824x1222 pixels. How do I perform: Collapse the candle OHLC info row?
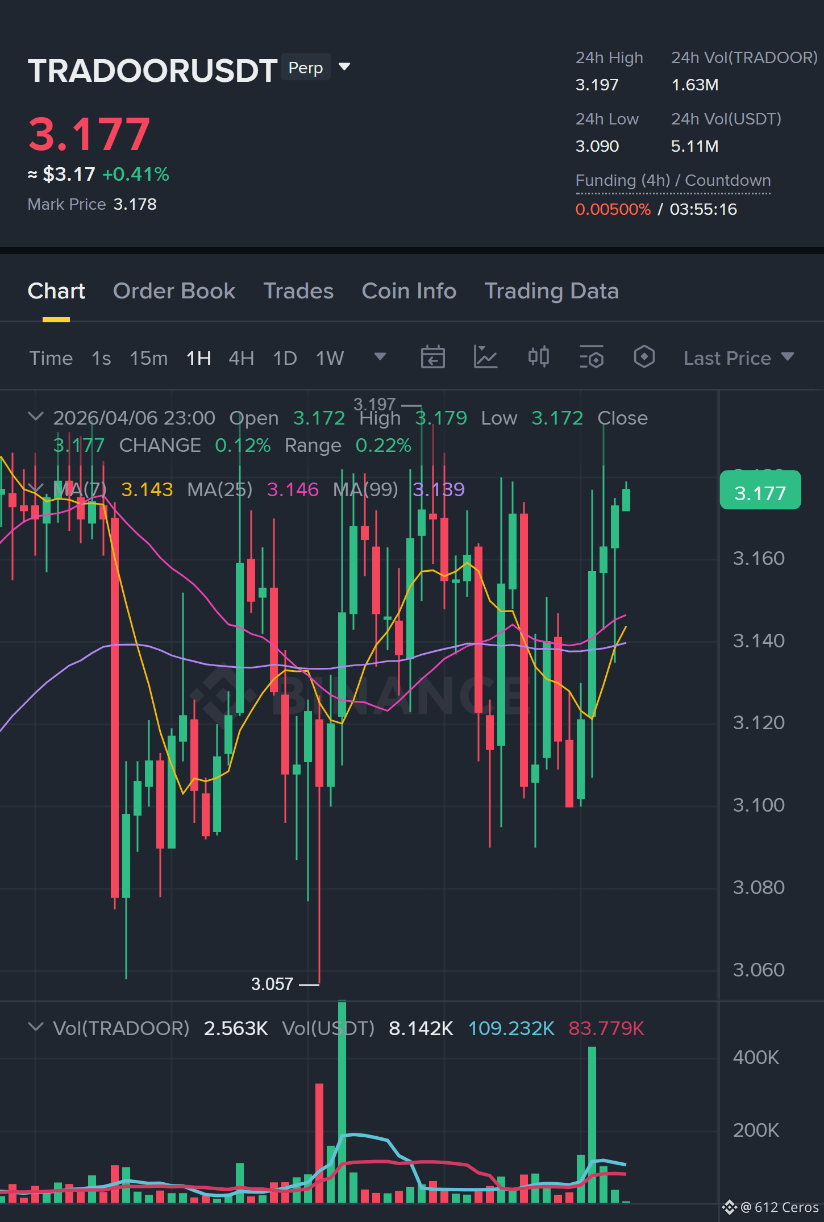pos(35,417)
